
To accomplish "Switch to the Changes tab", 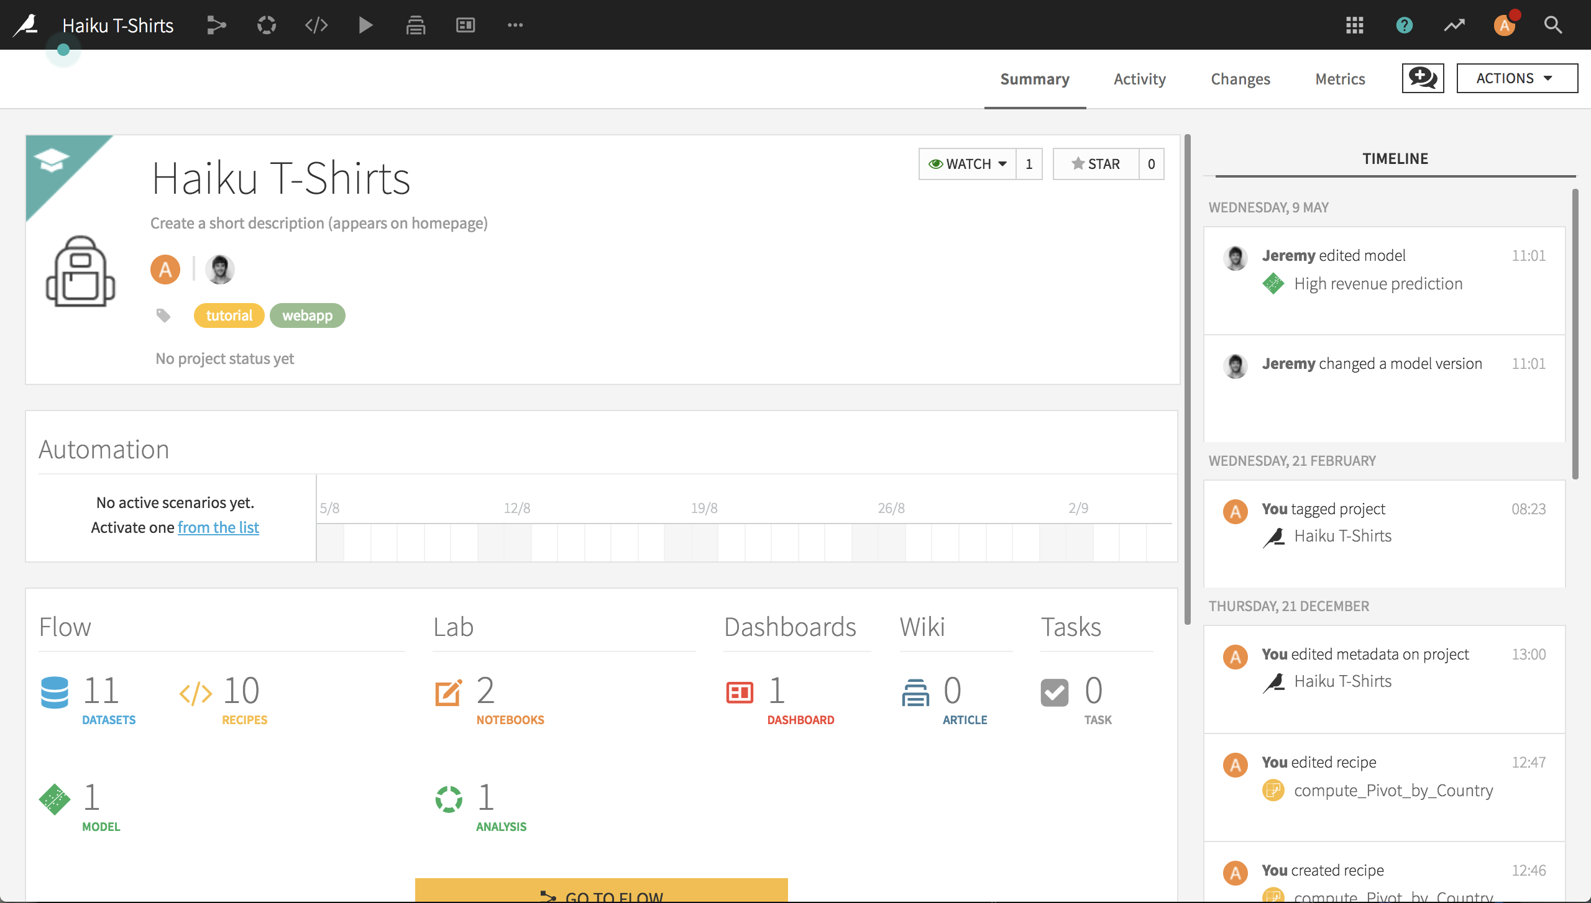I will click(1240, 79).
